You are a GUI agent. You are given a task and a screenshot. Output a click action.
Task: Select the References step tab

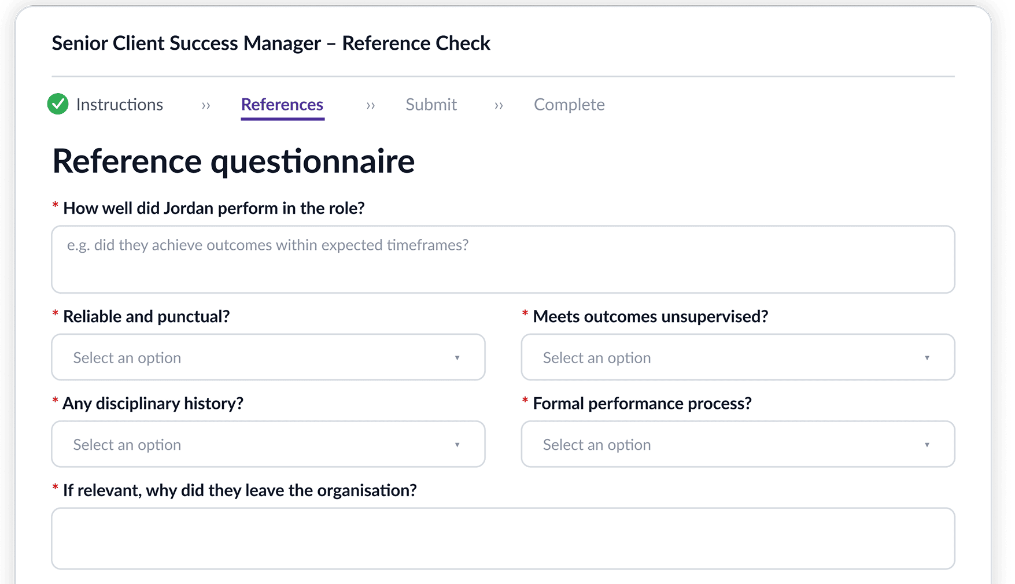282,105
